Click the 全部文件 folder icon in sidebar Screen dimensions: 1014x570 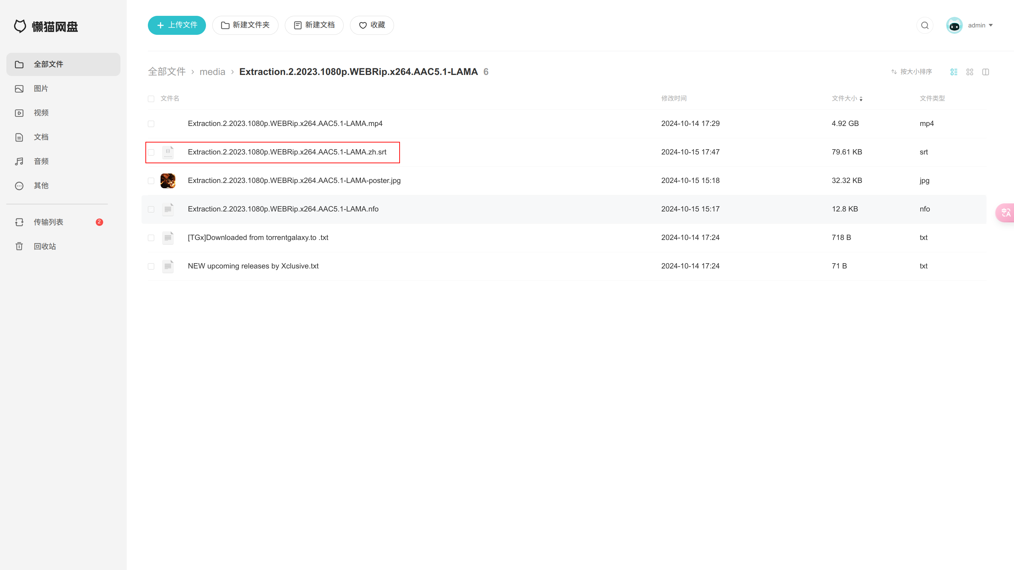coord(19,64)
